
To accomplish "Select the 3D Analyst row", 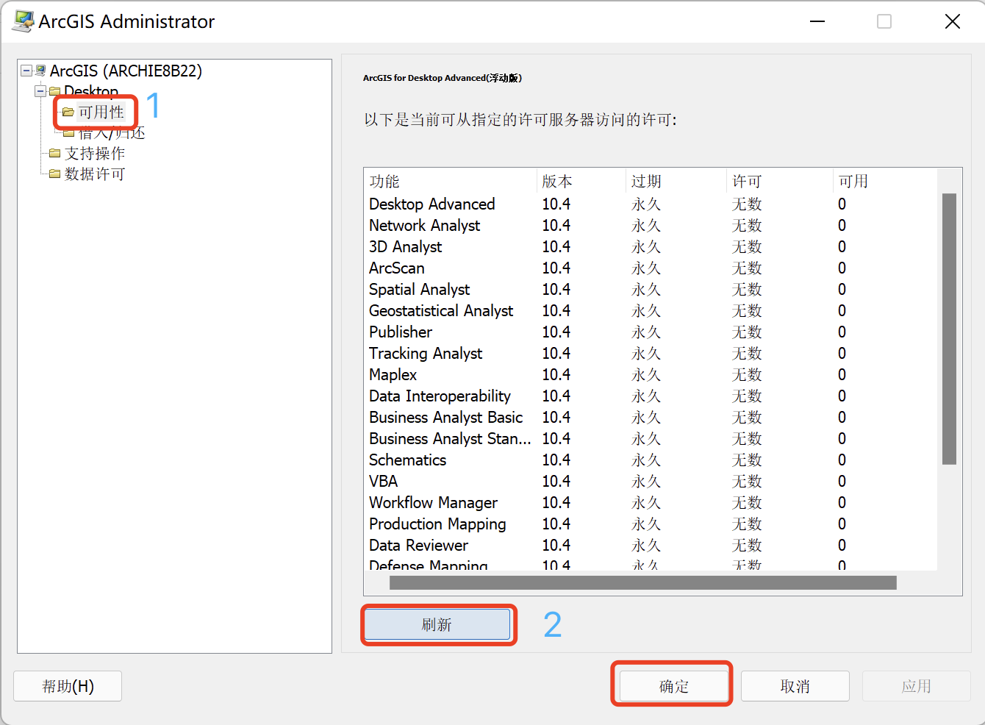I will (651, 246).
